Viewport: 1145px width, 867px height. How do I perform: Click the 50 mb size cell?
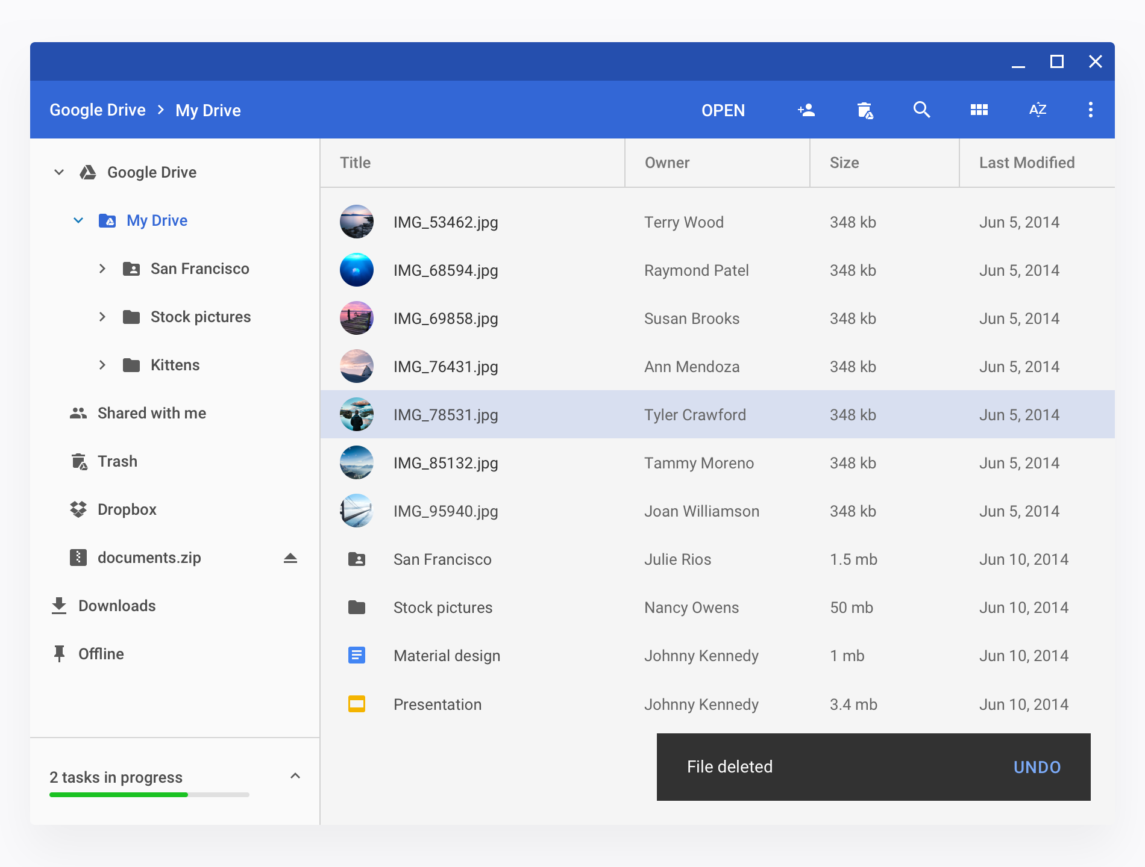(x=852, y=608)
